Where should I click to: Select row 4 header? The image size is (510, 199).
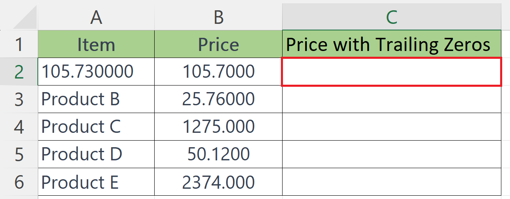(x=19, y=127)
